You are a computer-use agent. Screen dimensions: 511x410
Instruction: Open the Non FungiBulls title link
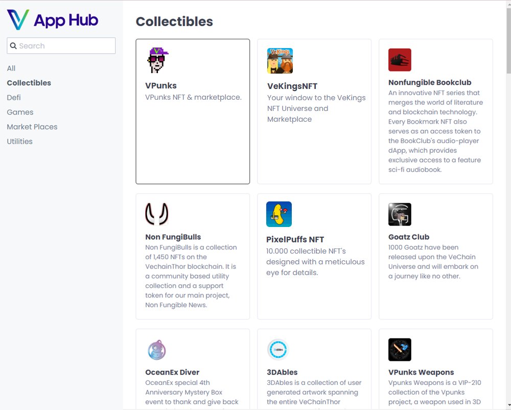tap(173, 237)
